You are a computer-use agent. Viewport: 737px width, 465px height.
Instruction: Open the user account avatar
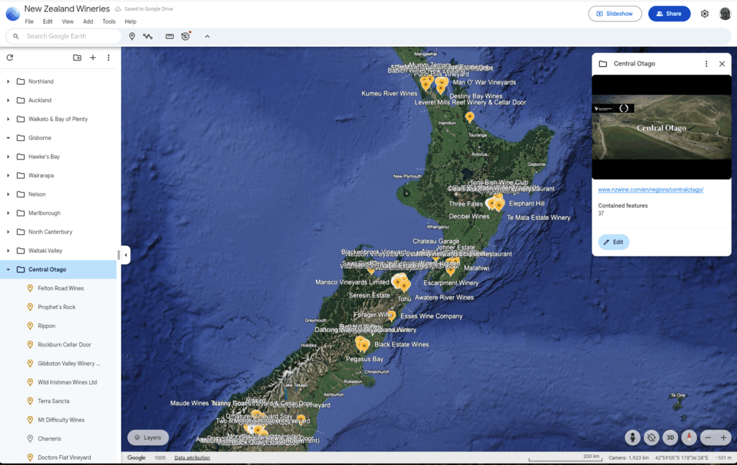725,14
